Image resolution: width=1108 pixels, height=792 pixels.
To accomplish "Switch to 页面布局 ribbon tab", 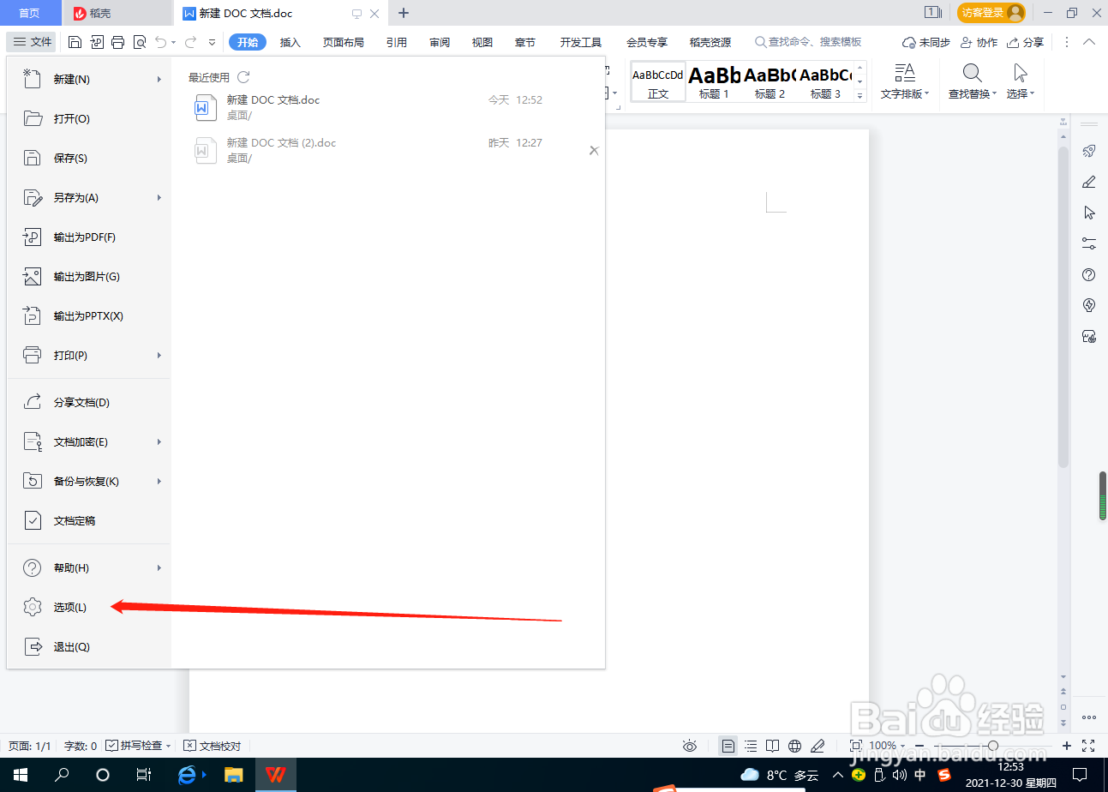I will [343, 42].
